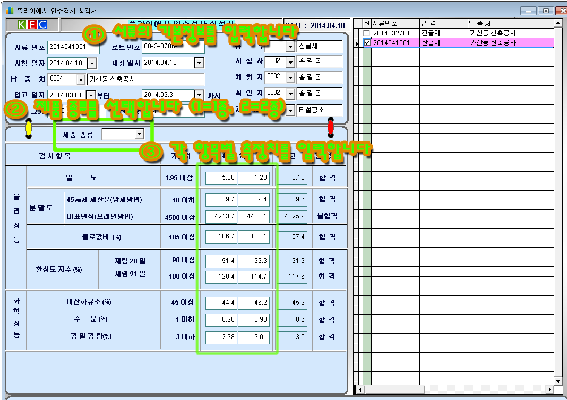The image size is (567, 400).
Task: Click the horizontal scrollbar left arrow under the grid
Action: [x=359, y=389]
